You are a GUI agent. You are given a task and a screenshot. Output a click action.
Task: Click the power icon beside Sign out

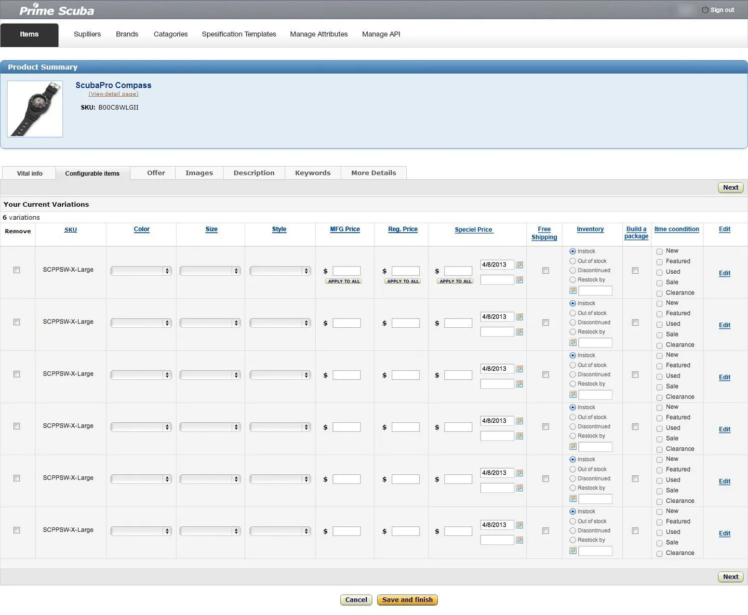click(x=705, y=10)
